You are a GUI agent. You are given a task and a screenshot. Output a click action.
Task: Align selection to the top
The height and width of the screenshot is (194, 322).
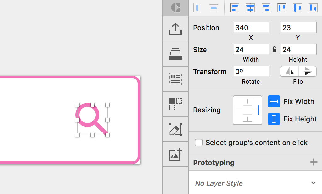tap(281, 8)
